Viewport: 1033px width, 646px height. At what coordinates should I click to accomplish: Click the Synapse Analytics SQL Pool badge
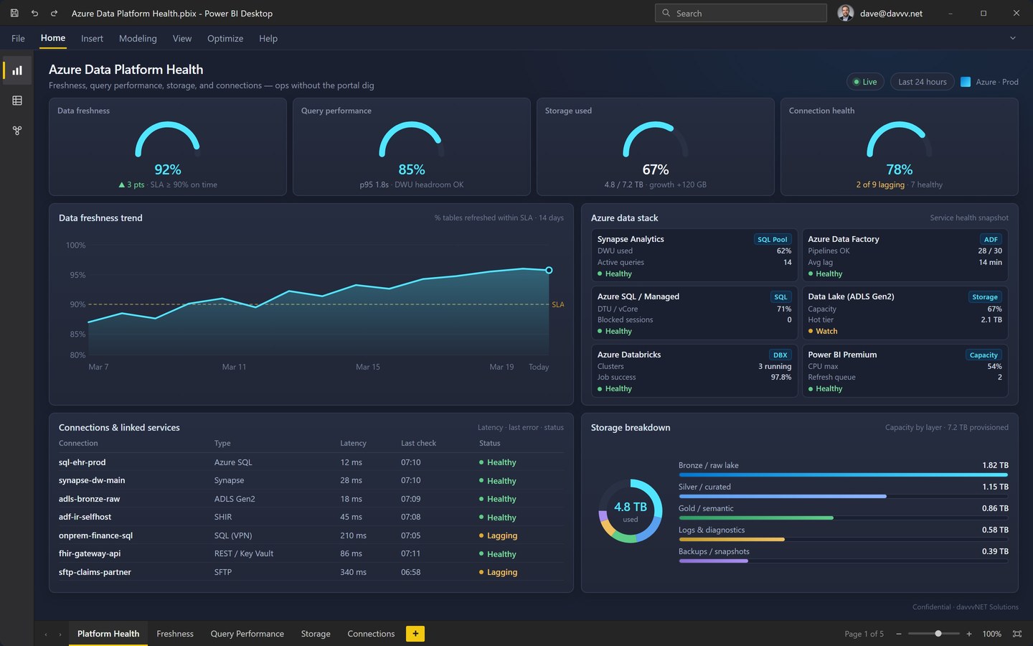(773, 240)
